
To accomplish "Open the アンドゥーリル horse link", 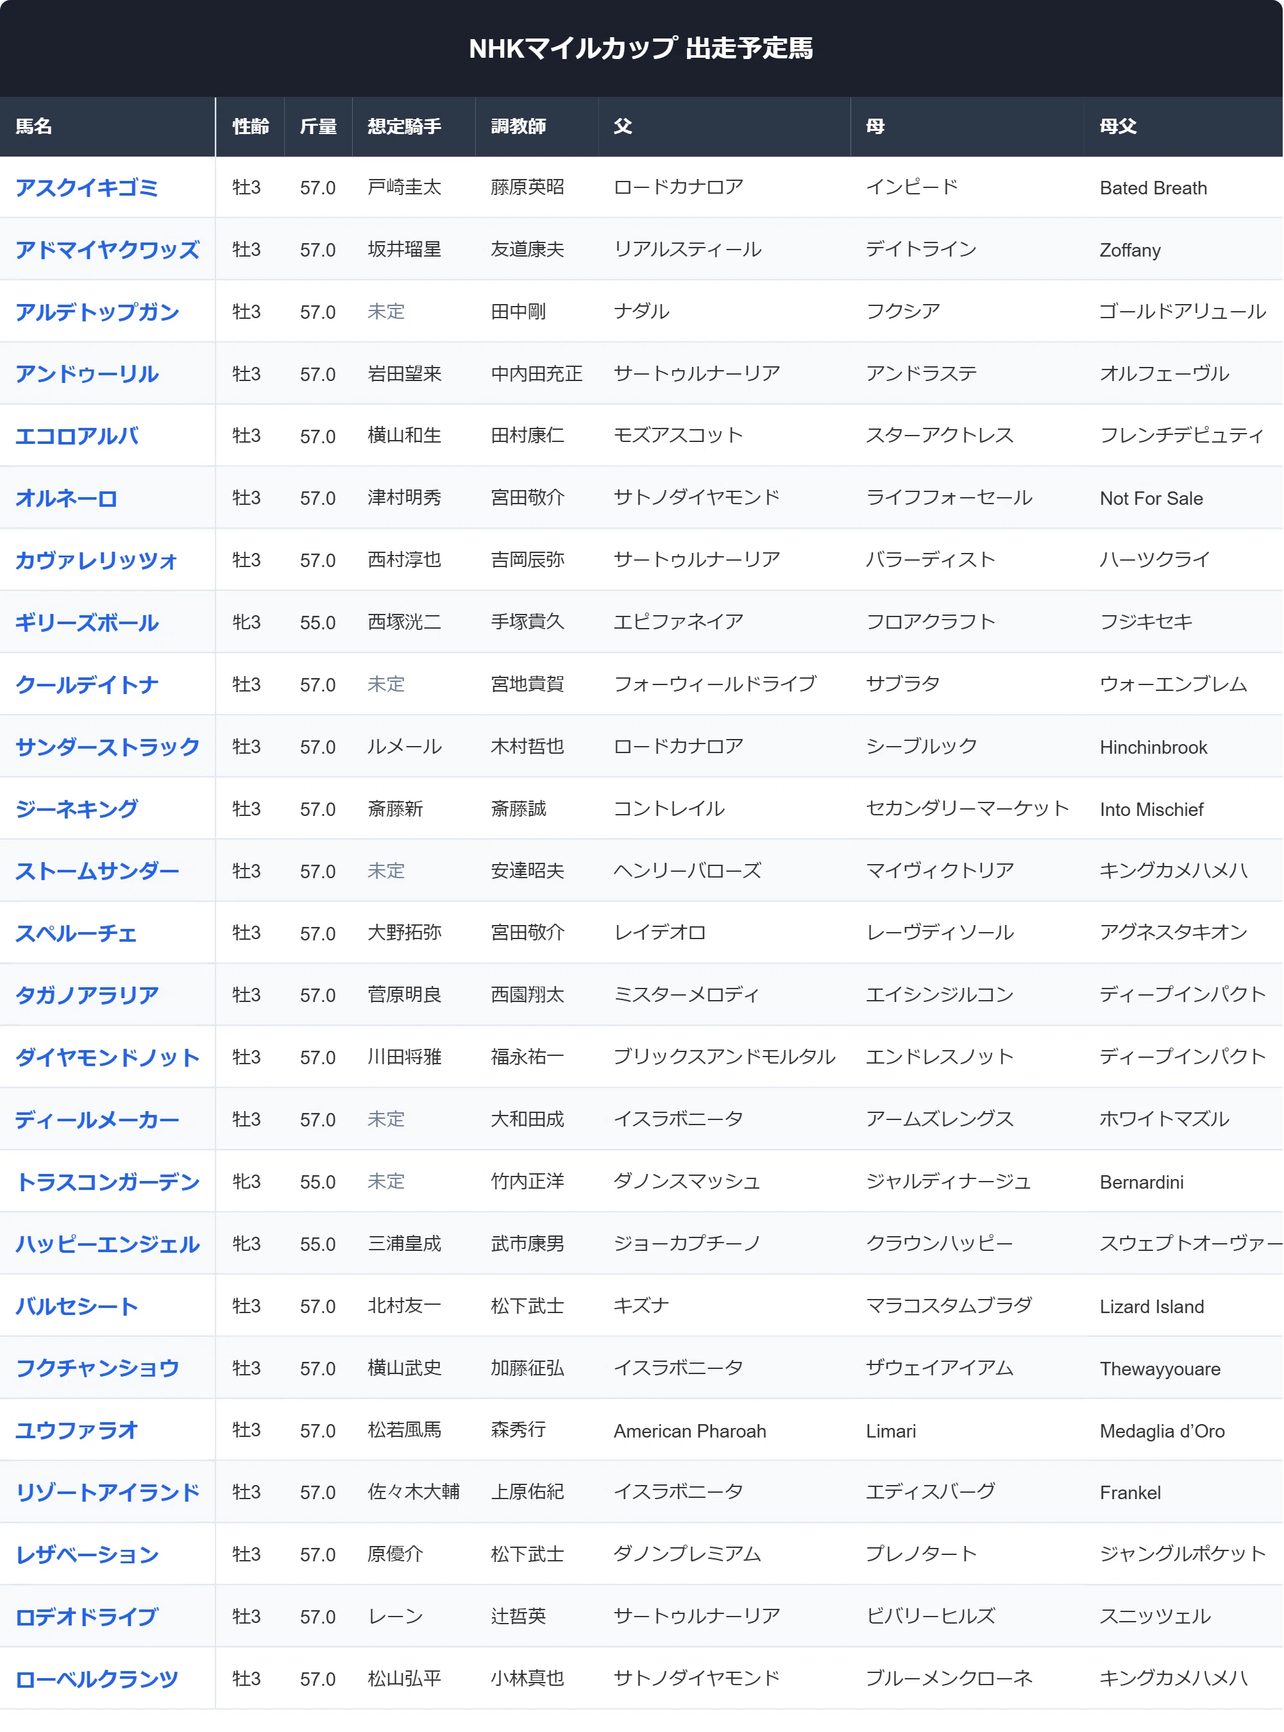I will point(87,374).
